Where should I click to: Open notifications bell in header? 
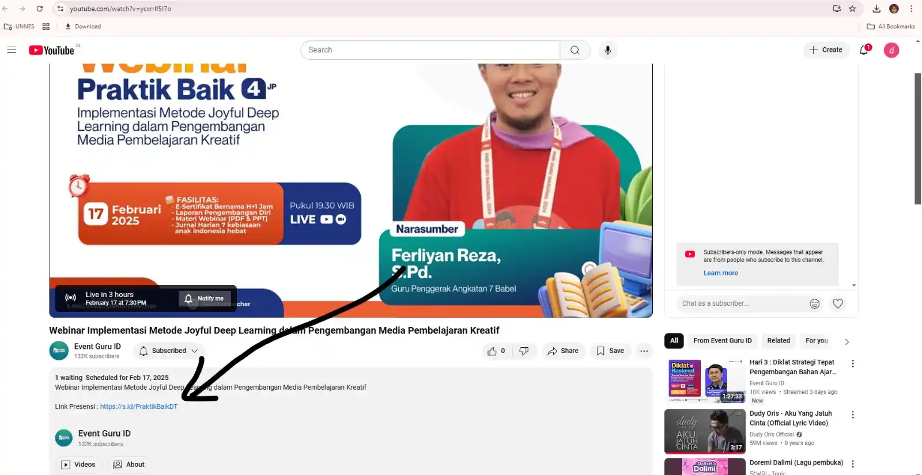864,50
